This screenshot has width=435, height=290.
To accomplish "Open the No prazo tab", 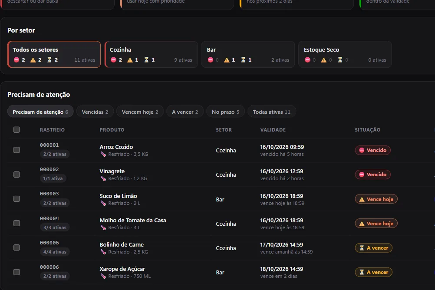I will coord(226,112).
